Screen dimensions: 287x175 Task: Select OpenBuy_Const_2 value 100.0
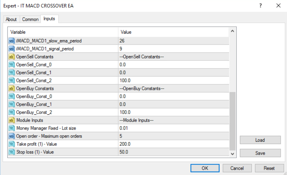point(174,112)
